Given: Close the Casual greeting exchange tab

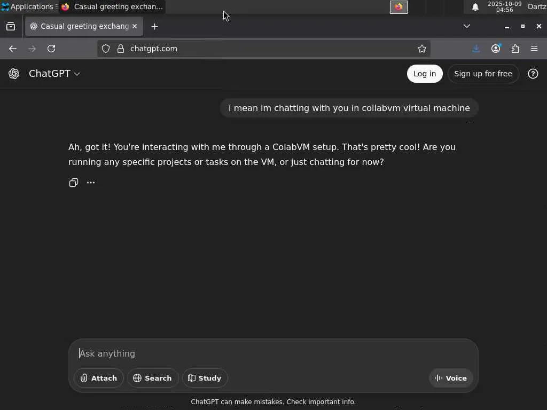Looking at the screenshot, I should (x=135, y=27).
